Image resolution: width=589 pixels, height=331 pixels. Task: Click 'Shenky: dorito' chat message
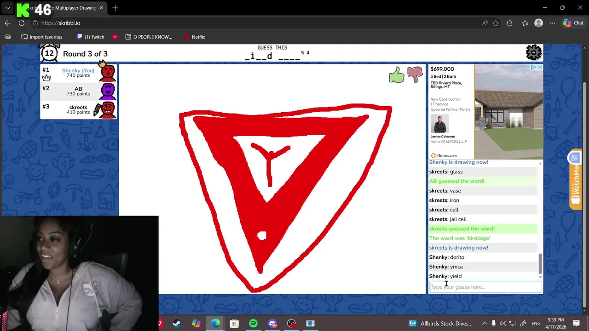tap(447, 257)
